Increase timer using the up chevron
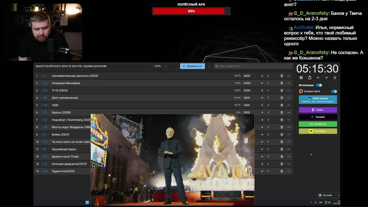Image resolution: width=368 pixels, height=207 pixels. [318, 78]
